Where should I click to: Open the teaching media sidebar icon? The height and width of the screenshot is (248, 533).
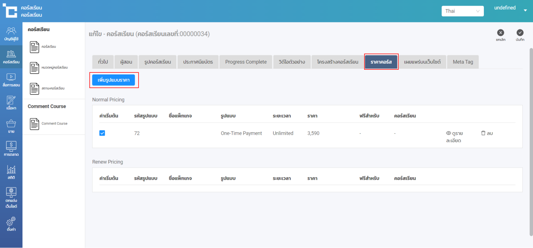(11, 77)
